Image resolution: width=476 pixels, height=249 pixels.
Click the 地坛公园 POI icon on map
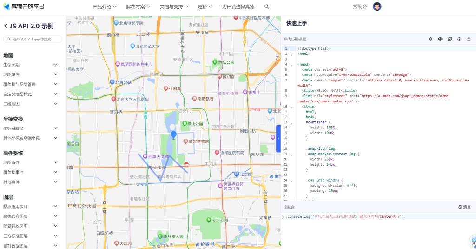coord(215,62)
